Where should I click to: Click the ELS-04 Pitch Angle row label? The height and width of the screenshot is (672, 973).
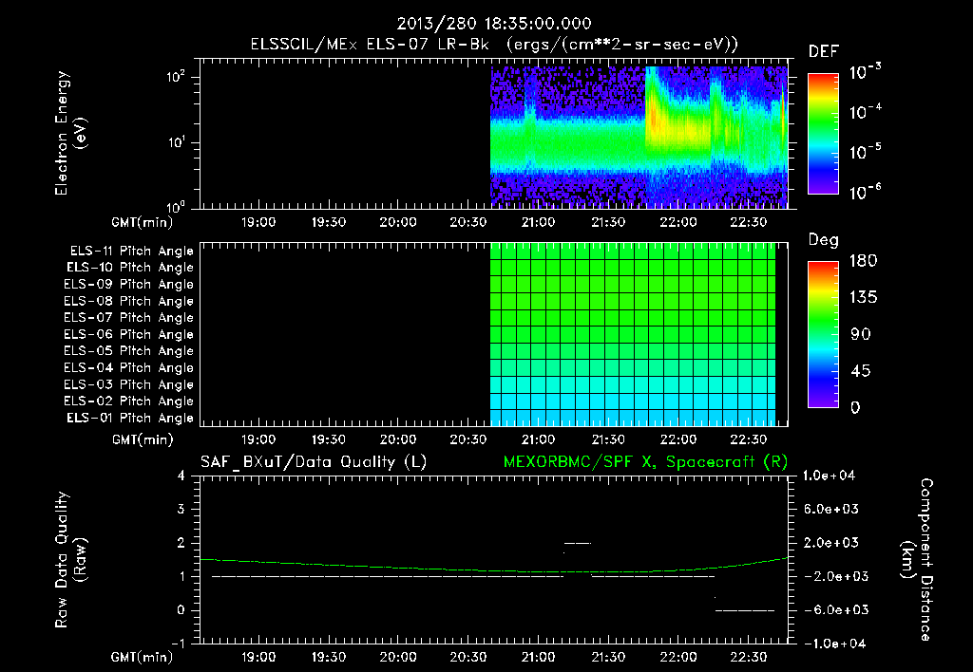(129, 367)
